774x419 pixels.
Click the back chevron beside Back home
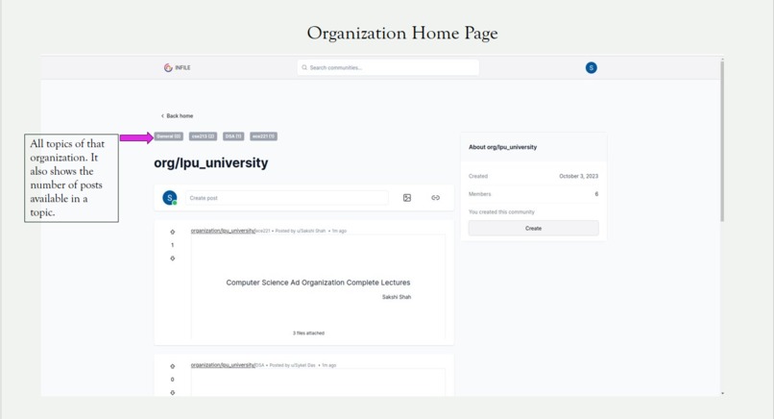tap(162, 116)
